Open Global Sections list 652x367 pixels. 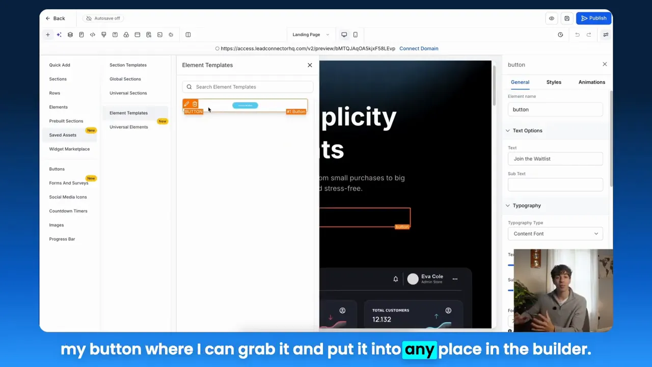[125, 79]
